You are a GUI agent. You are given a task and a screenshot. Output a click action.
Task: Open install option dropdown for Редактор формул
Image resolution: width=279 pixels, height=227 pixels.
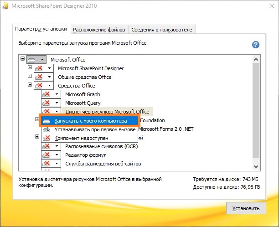[x=51, y=155]
